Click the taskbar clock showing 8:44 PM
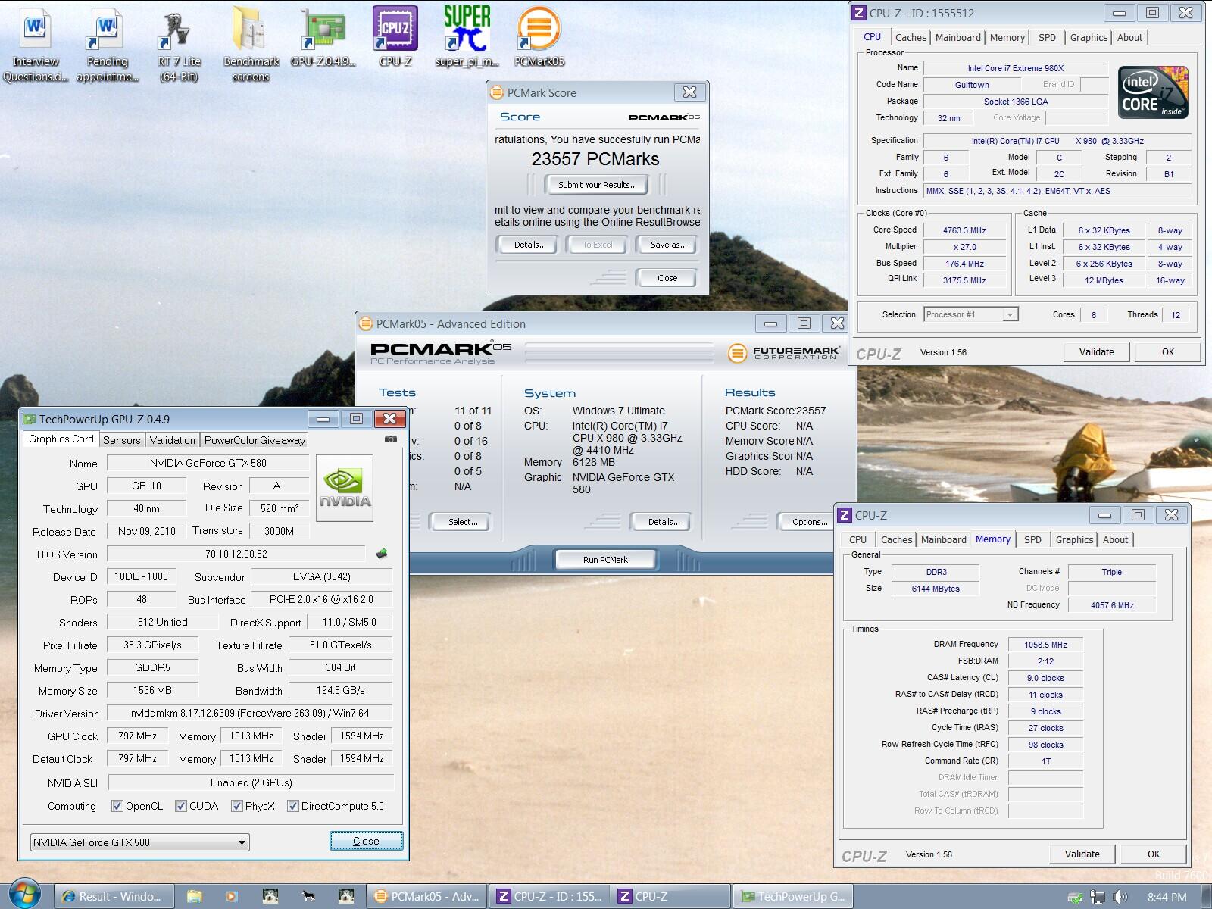Image resolution: width=1212 pixels, height=909 pixels. (1167, 898)
